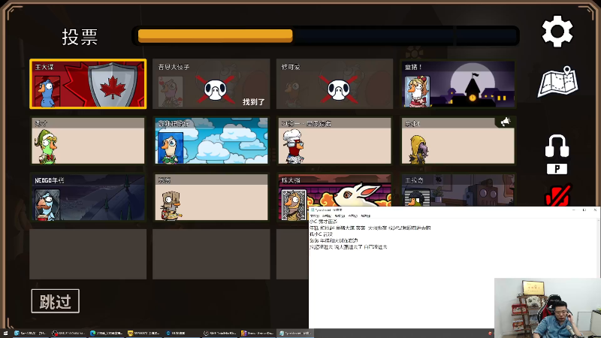Viewport: 601px width, 338px height.
Task: Click the megaphone icon on the yellow-hooded player's card
Action: click(x=506, y=122)
